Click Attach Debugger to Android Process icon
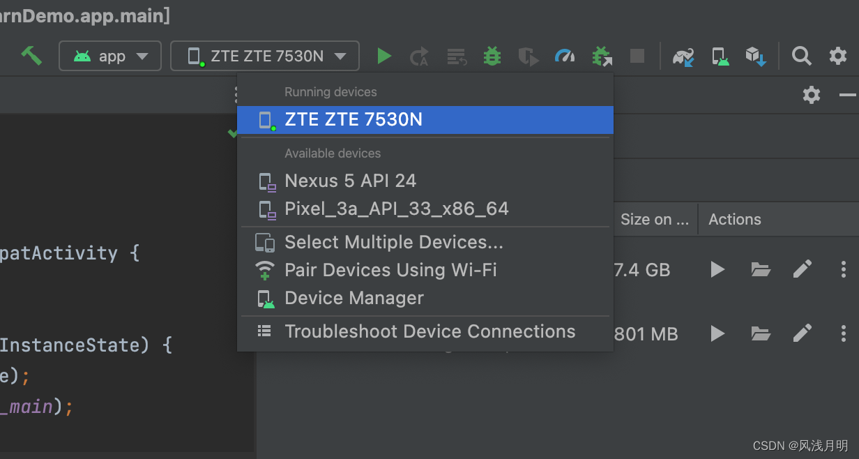 coord(602,57)
